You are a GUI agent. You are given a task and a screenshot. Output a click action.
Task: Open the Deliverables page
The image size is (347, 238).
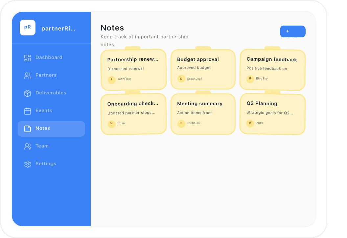[51, 93]
